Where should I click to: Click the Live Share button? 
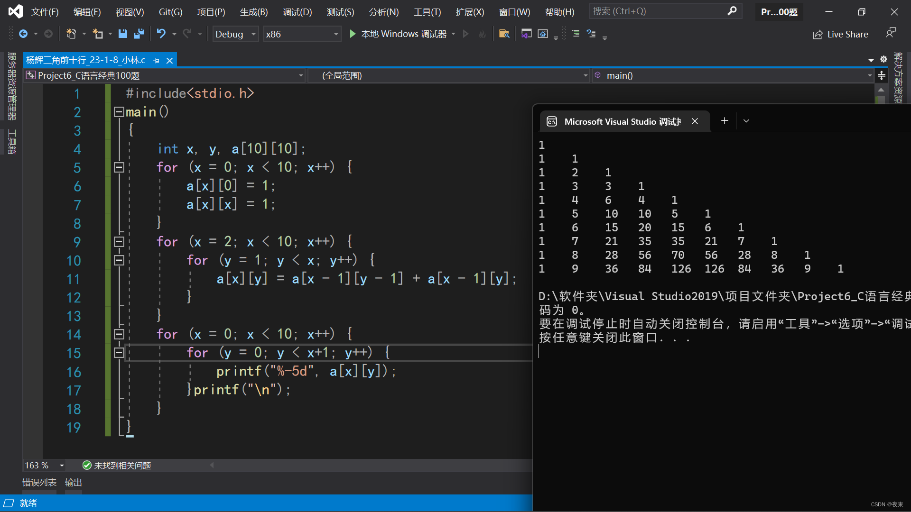click(840, 34)
